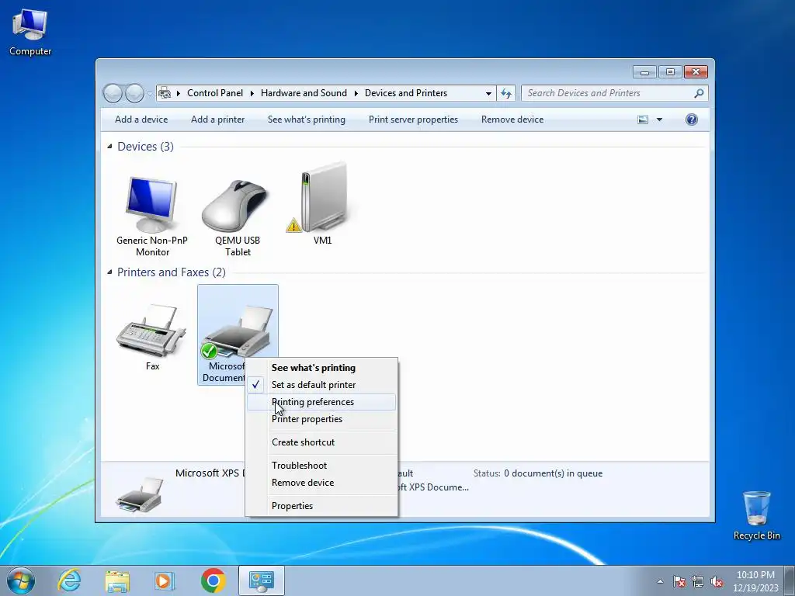Click Remove device toolbar button
This screenshot has height=596, width=795.
[x=512, y=120]
